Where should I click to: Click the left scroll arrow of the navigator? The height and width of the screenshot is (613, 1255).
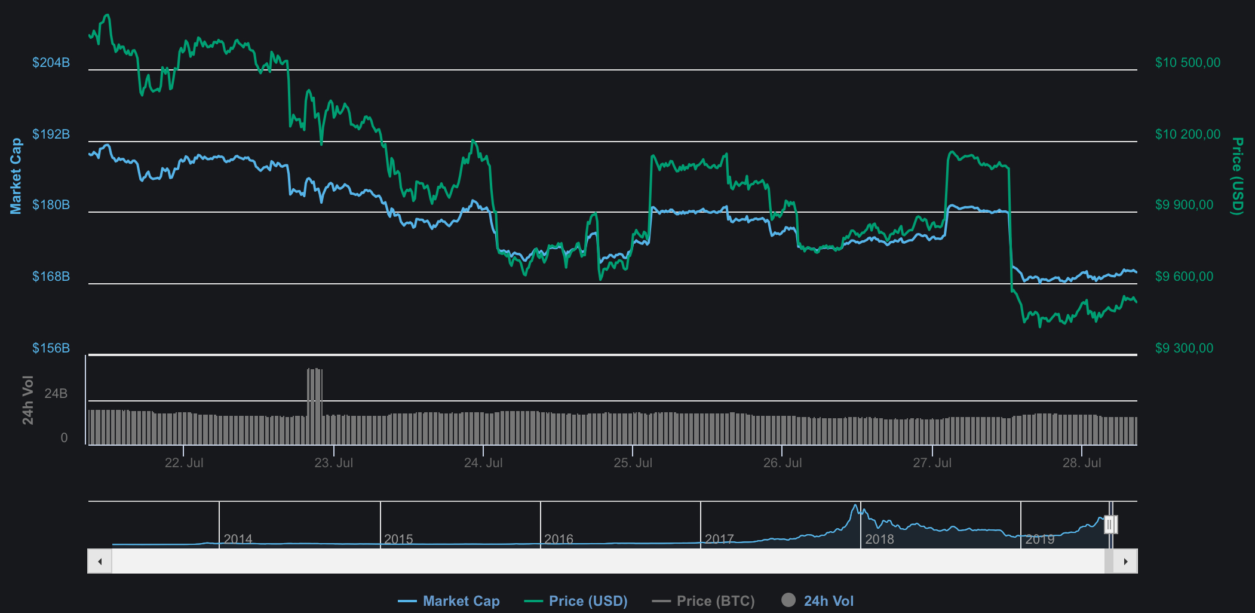pos(100,562)
